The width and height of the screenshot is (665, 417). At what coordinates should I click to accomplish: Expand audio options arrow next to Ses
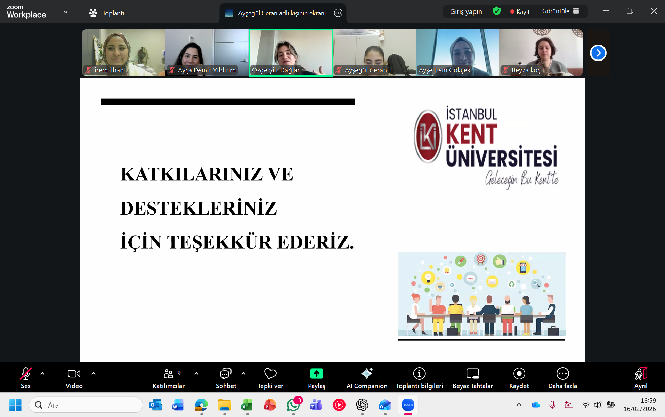(x=42, y=374)
